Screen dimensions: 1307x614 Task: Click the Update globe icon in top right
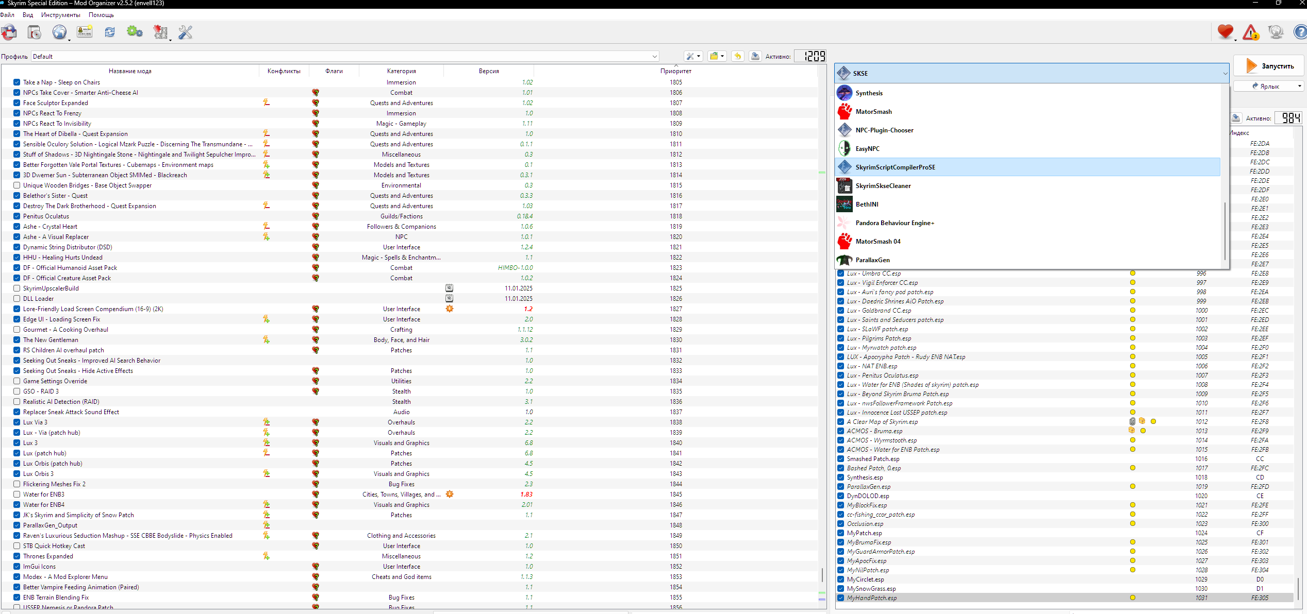coord(1276,32)
